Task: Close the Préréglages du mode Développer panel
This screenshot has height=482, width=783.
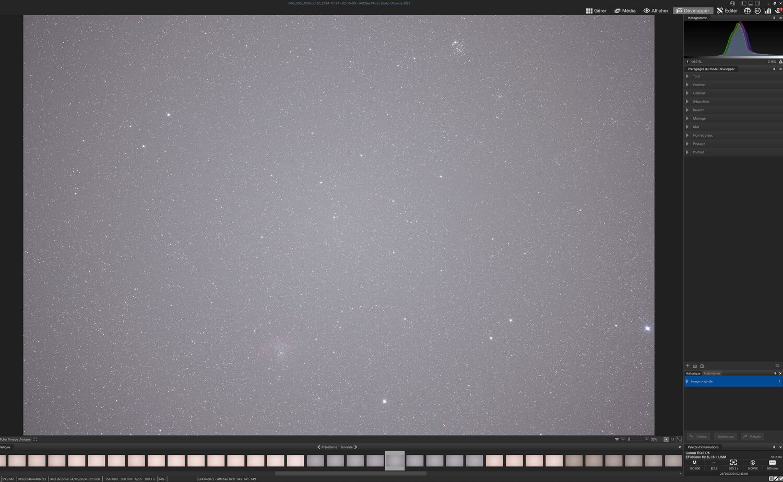Action: [x=780, y=69]
